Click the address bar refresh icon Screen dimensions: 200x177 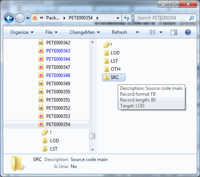click(x=127, y=18)
